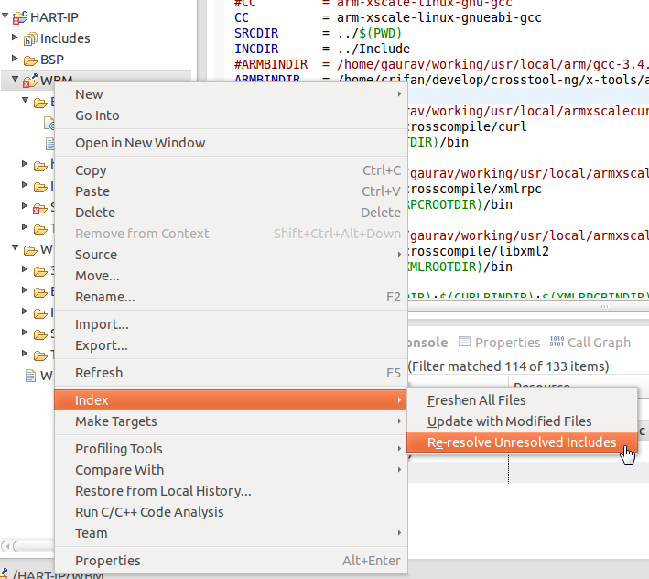Select Freshen All Files from Index submenu
Screen dimensions: 649x579
[x=476, y=400]
